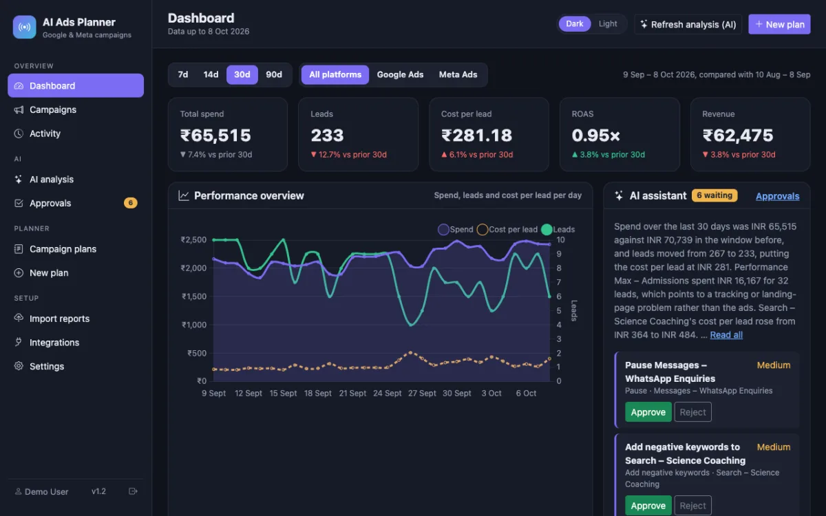This screenshot has width=826, height=516.
Task: Click the AI assistant sparkle icon
Action: coord(619,195)
